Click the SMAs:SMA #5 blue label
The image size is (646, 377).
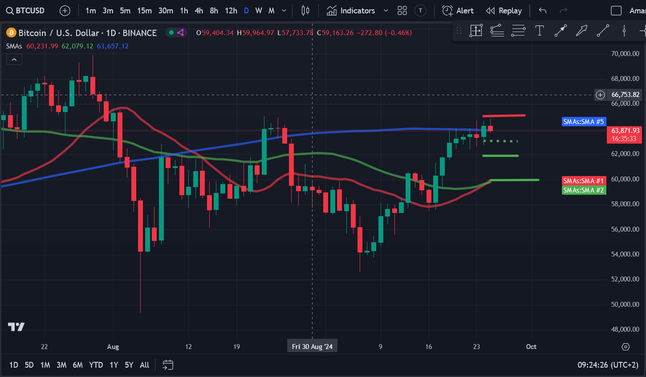click(584, 121)
